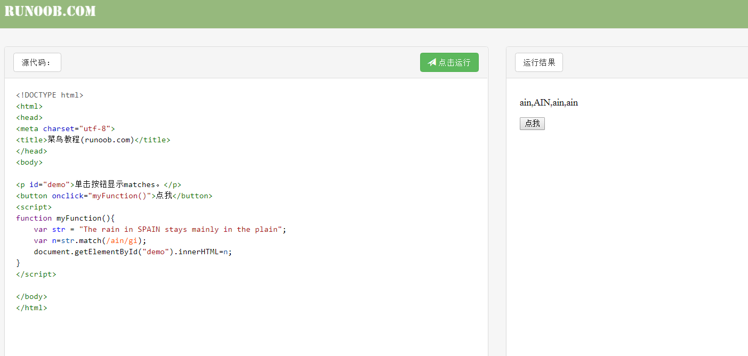
Task: Click the function myFunction declaration line
Action: pos(66,218)
